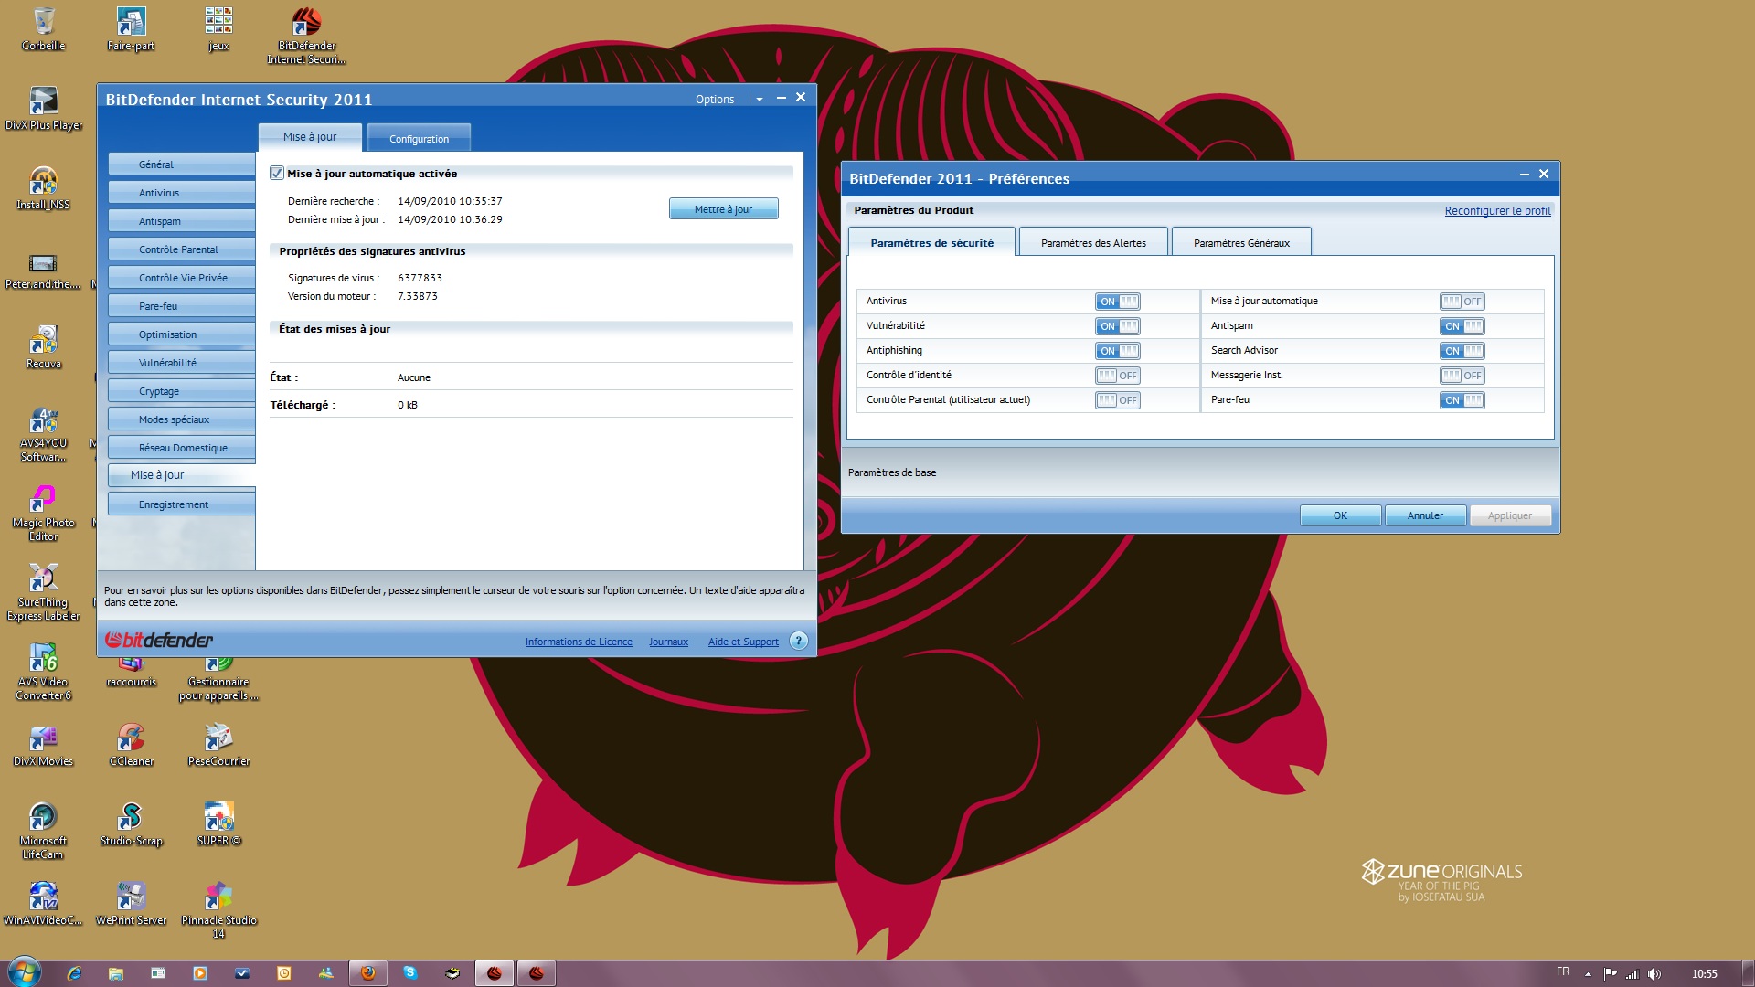Turn on the Messagerie Inst. switch

(1462, 376)
